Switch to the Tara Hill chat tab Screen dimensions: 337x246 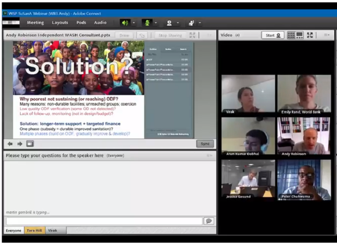point(35,231)
